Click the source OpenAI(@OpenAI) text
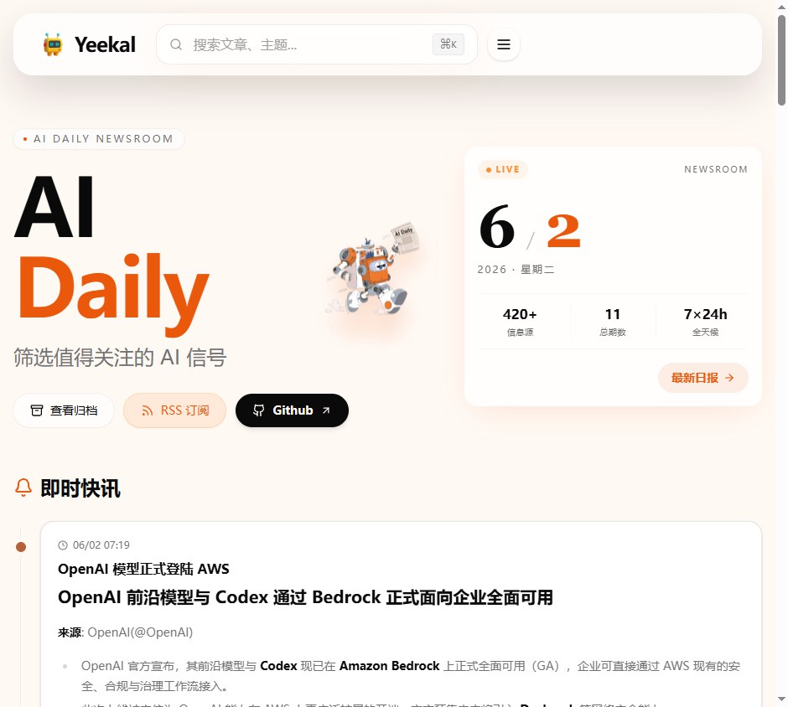Screen dimensions: 788x707 140,632
